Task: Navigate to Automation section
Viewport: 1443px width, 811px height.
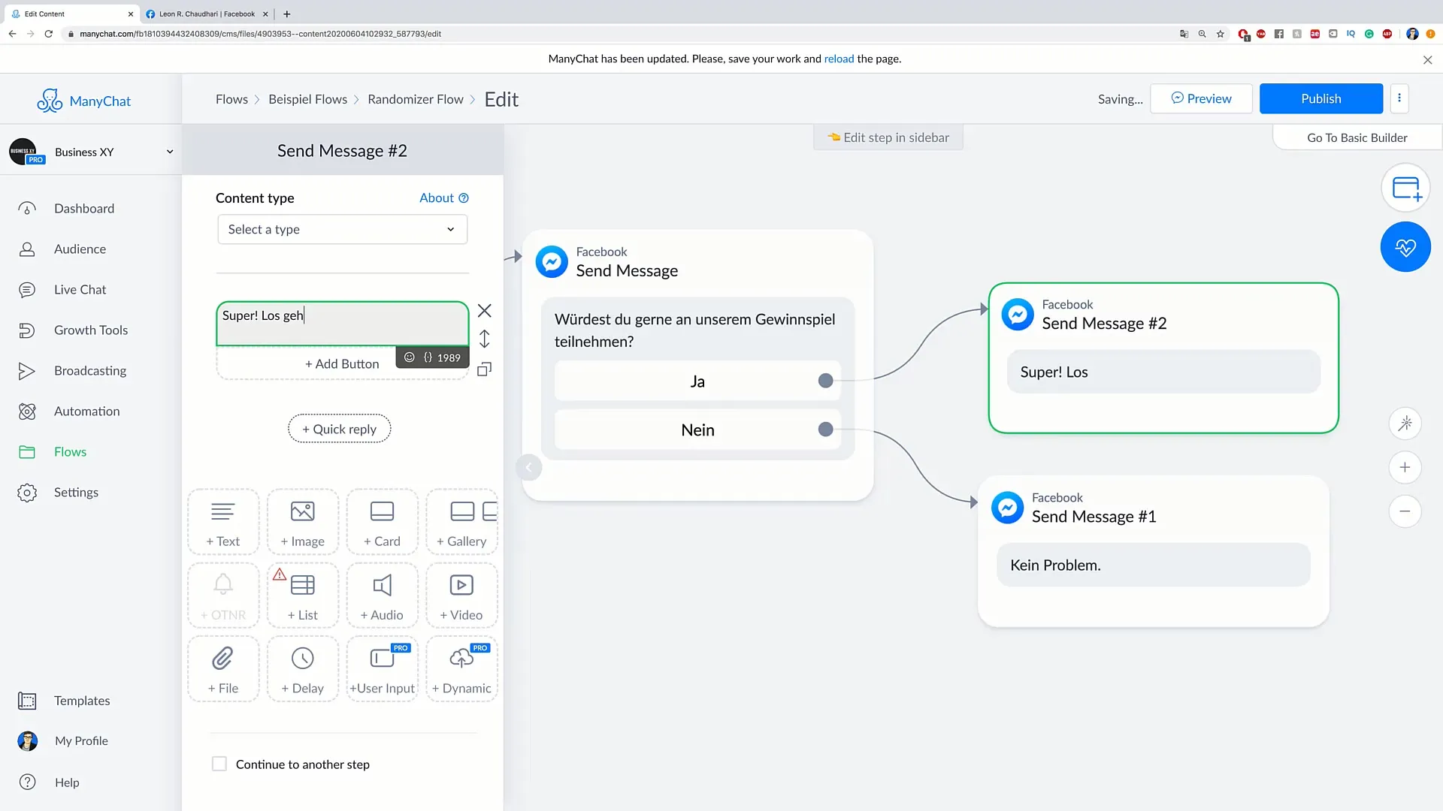Action: 87,410
